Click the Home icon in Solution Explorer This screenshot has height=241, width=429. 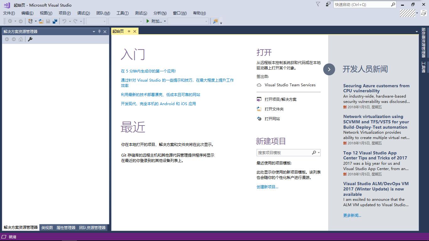pos(21,39)
